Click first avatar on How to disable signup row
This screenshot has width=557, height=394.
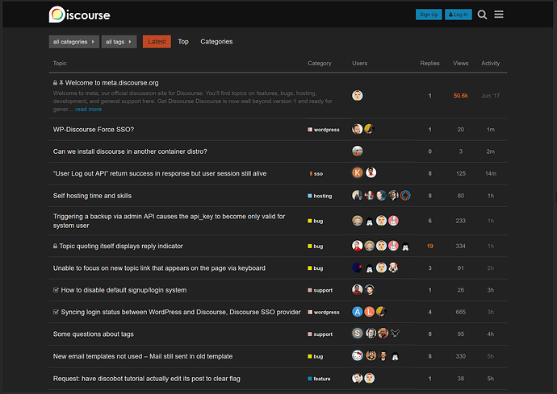(x=358, y=290)
